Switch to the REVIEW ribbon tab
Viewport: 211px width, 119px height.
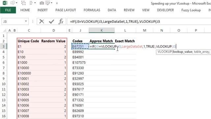click(129, 10)
